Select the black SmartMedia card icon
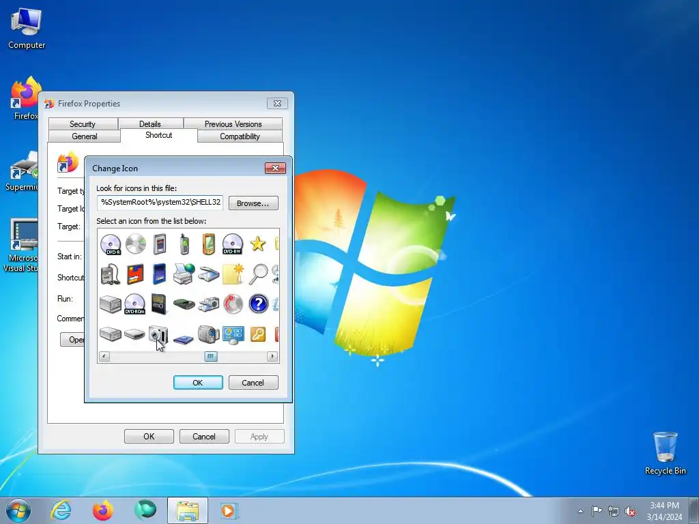 tap(158, 304)
